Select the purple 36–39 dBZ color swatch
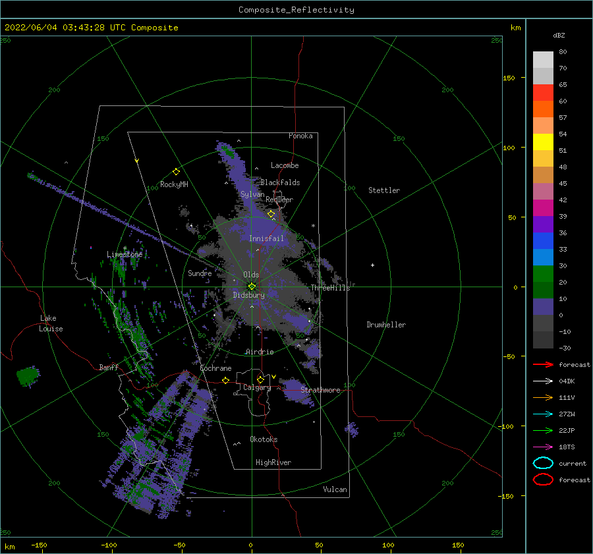593x554 pixels. [x=543, y=224]
